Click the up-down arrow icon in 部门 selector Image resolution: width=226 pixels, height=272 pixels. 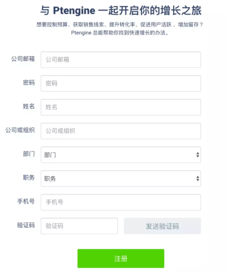point(198,155)
